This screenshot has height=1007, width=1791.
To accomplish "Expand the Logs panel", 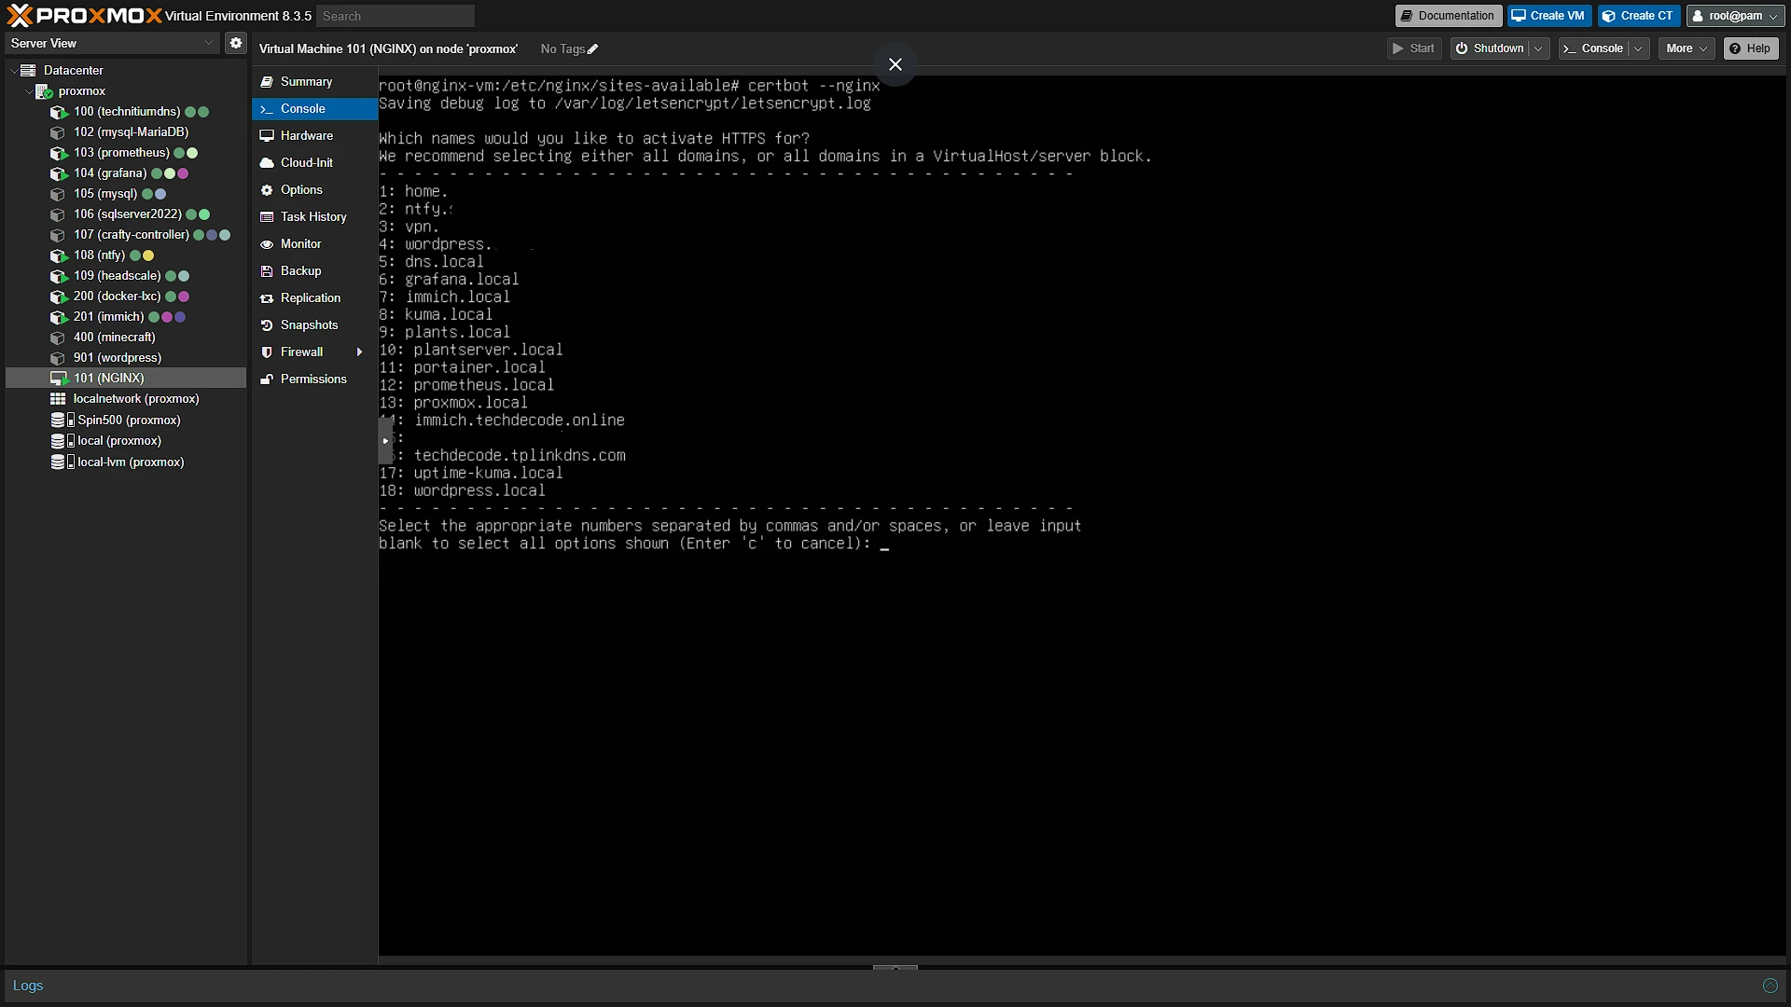I will [895, 968].
